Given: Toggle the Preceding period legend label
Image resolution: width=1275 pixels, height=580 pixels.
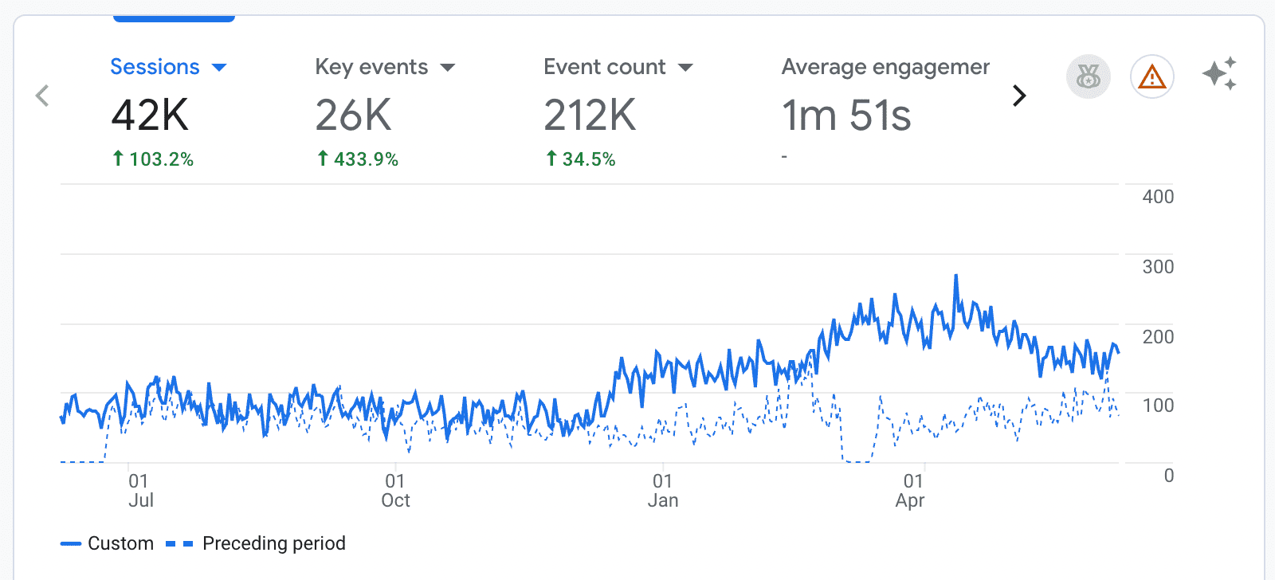Looking at the screenshot, I should point(273,543).
